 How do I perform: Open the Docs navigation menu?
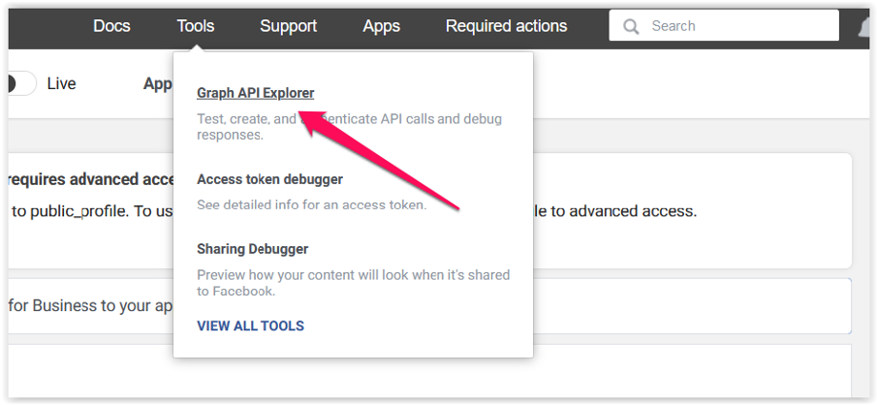pyautogui.click(x=111, y=26)
